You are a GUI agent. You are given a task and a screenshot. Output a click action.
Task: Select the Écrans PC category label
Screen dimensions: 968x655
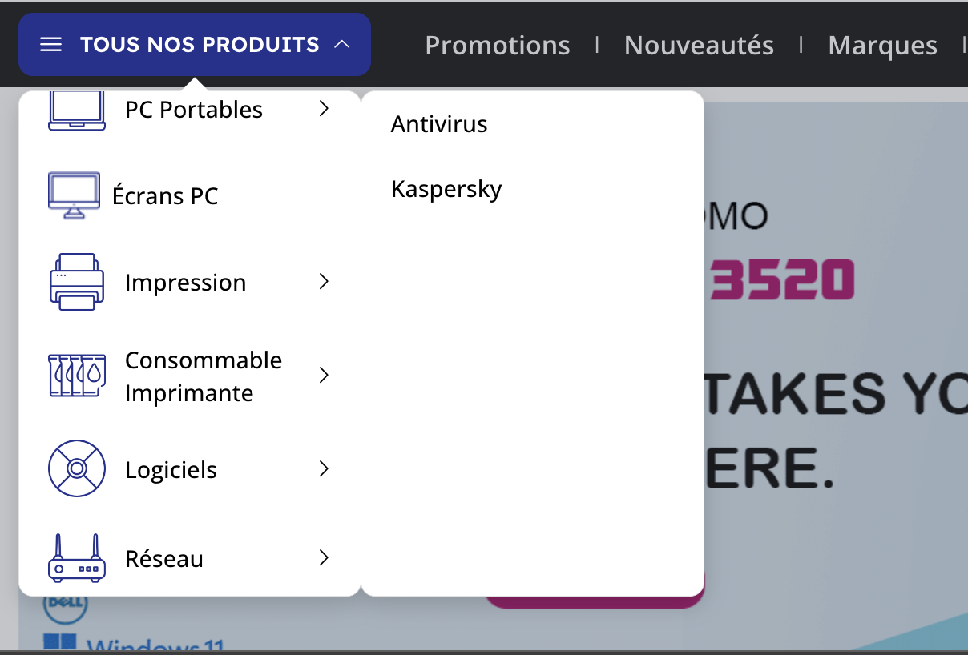click(x=165, y=196)
